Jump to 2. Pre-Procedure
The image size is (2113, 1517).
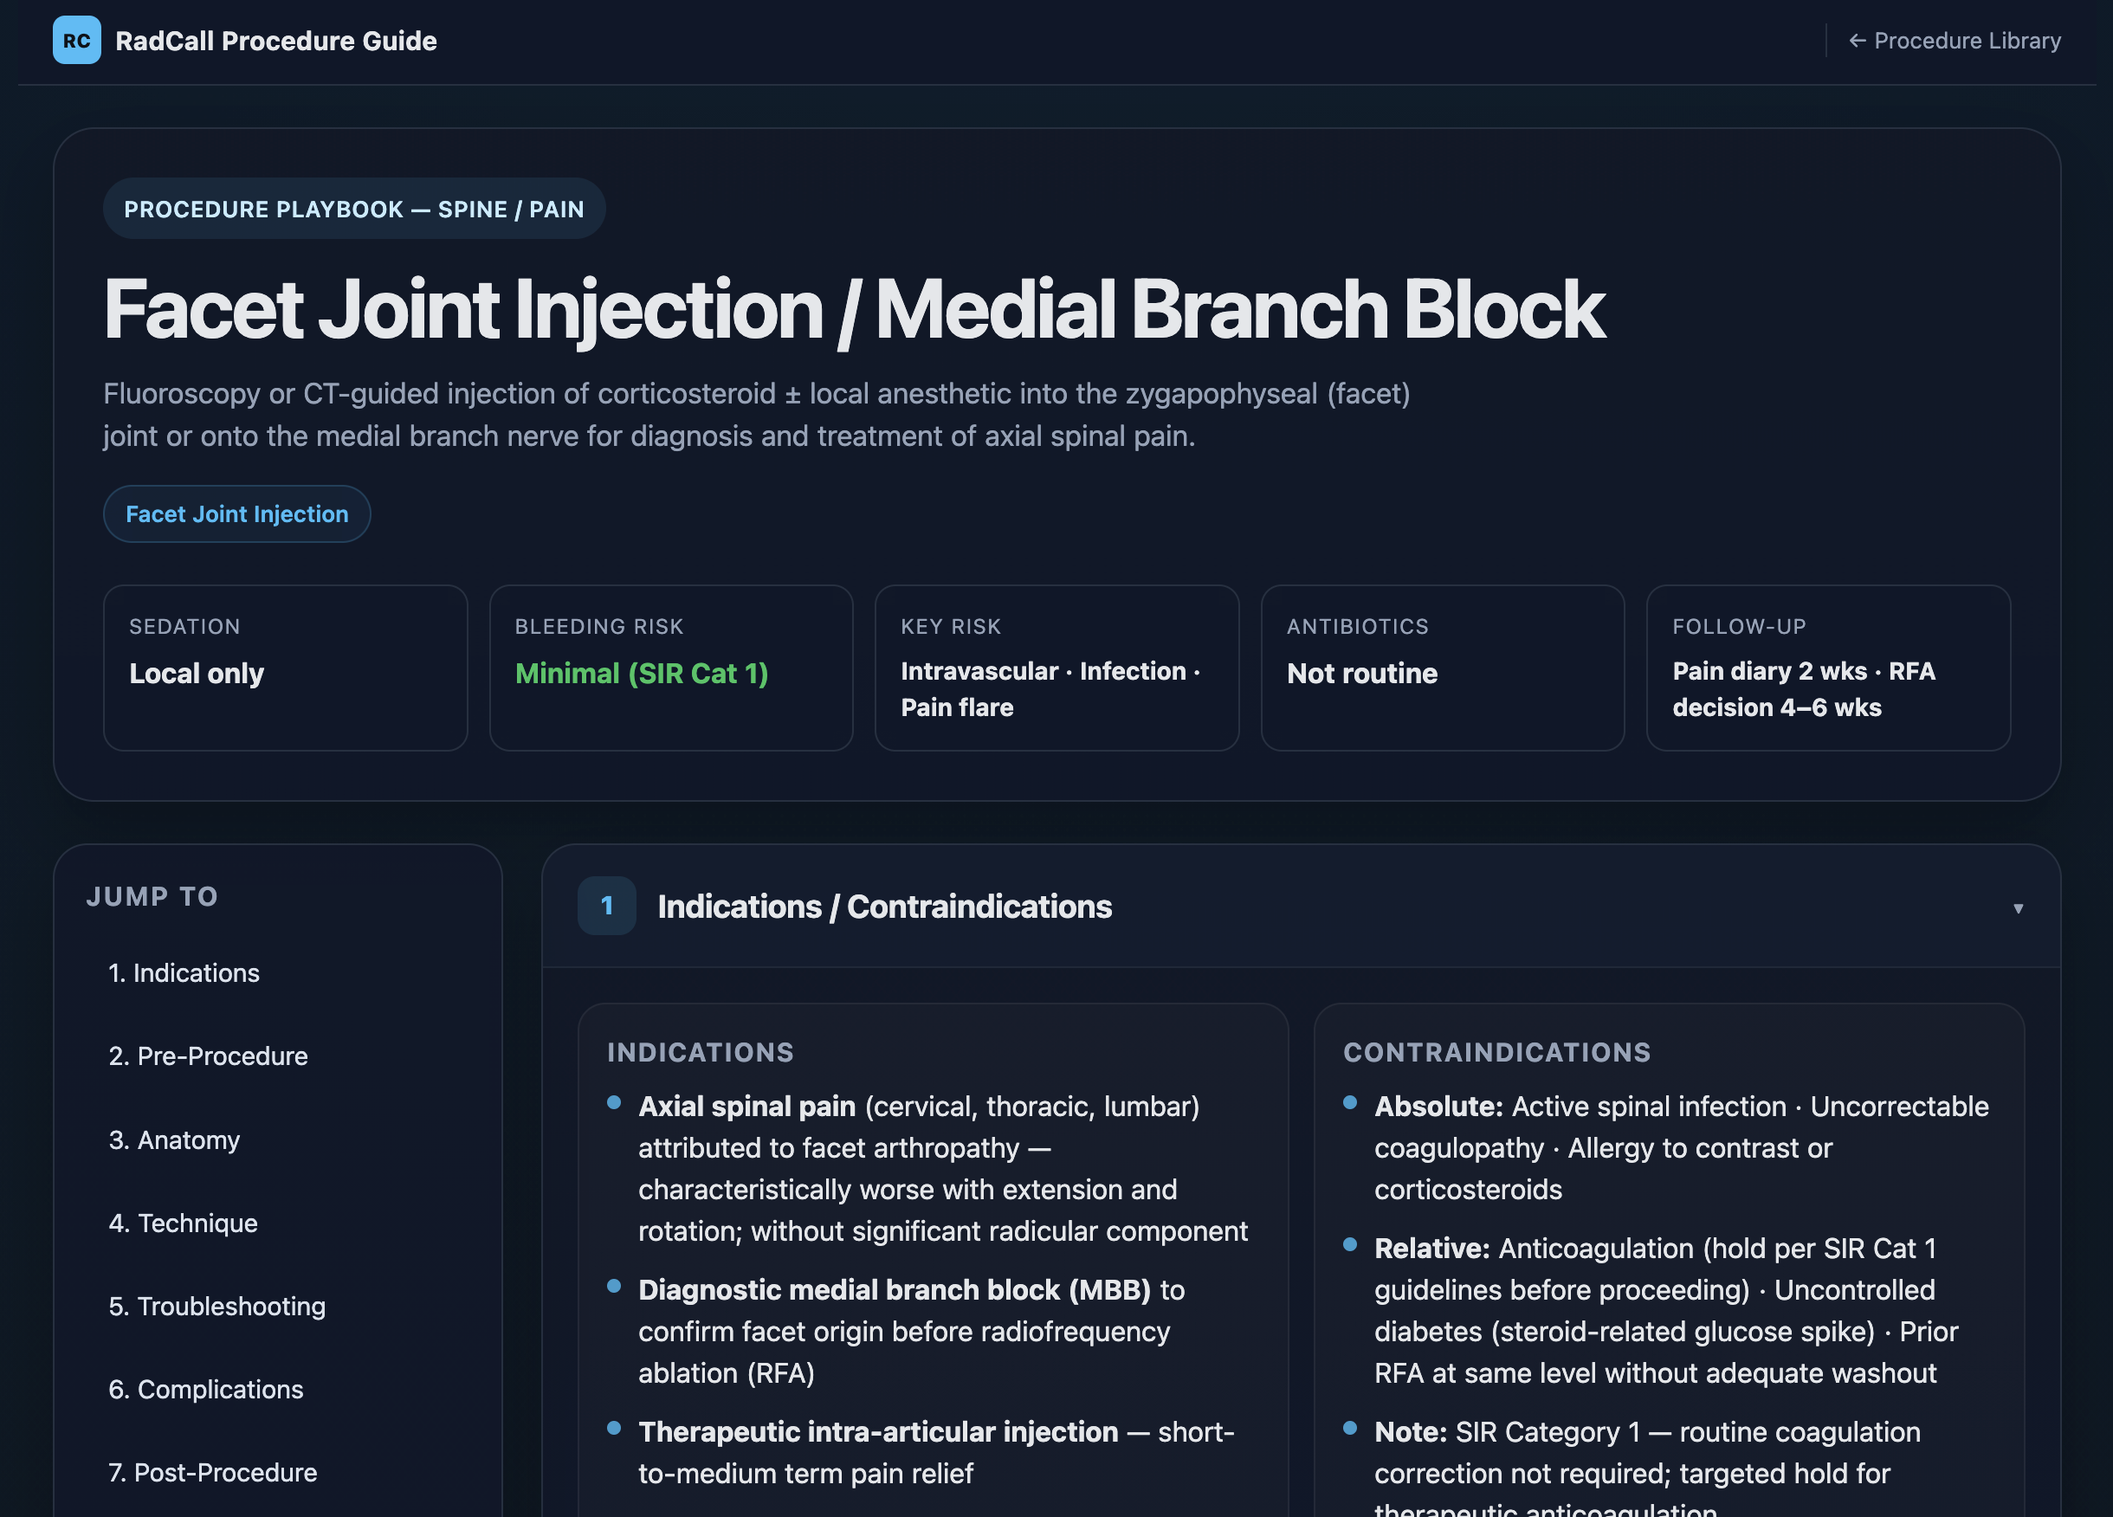tap(208, 1055)
